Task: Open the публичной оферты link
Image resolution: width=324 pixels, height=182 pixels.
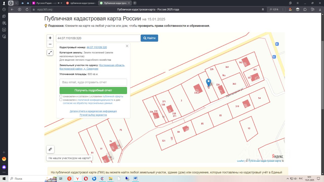Action: [113, 97]
